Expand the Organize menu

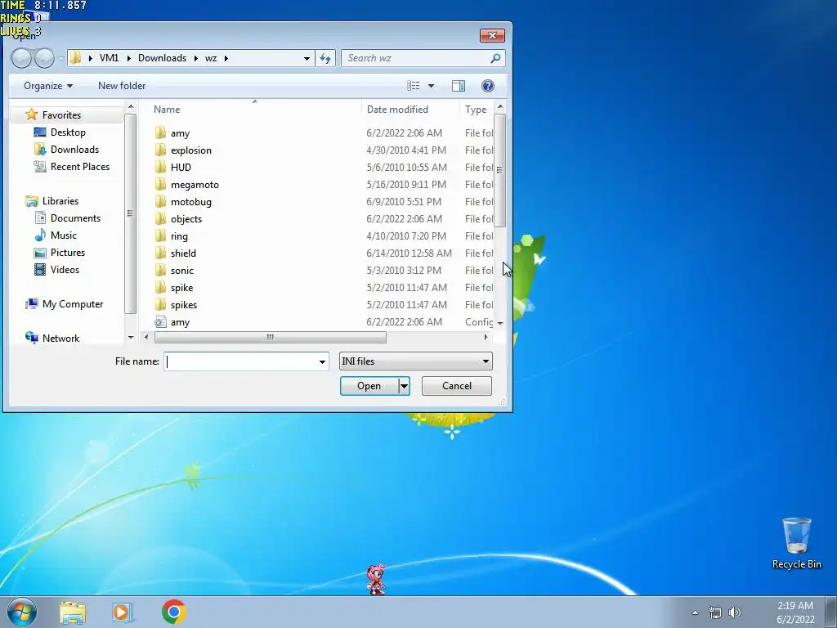[48, 86]
